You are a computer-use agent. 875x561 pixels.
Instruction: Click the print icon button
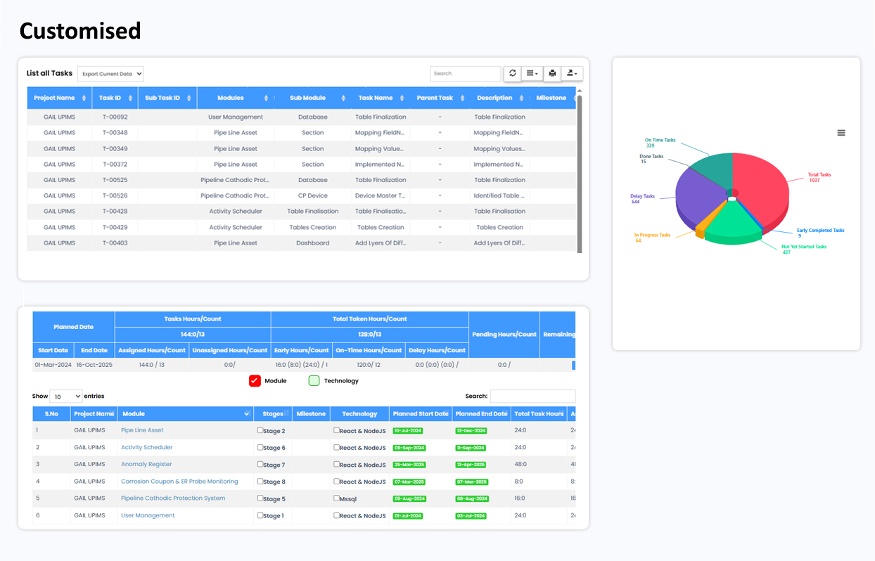pos(553,73)
